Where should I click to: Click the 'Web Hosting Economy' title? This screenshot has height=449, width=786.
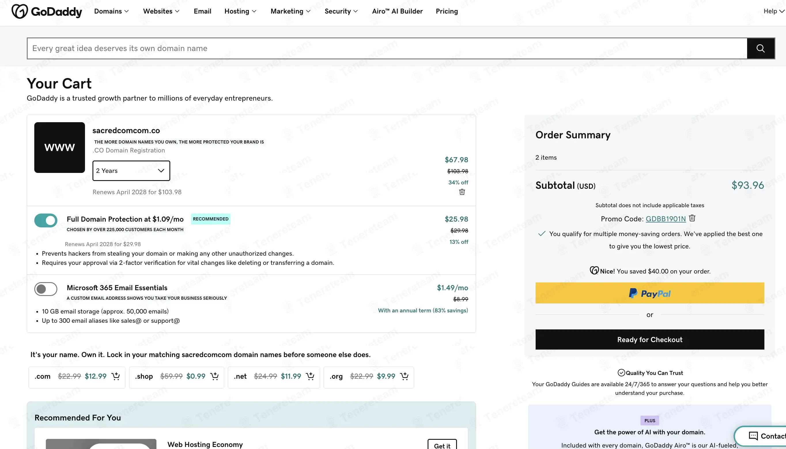[205, 444]
